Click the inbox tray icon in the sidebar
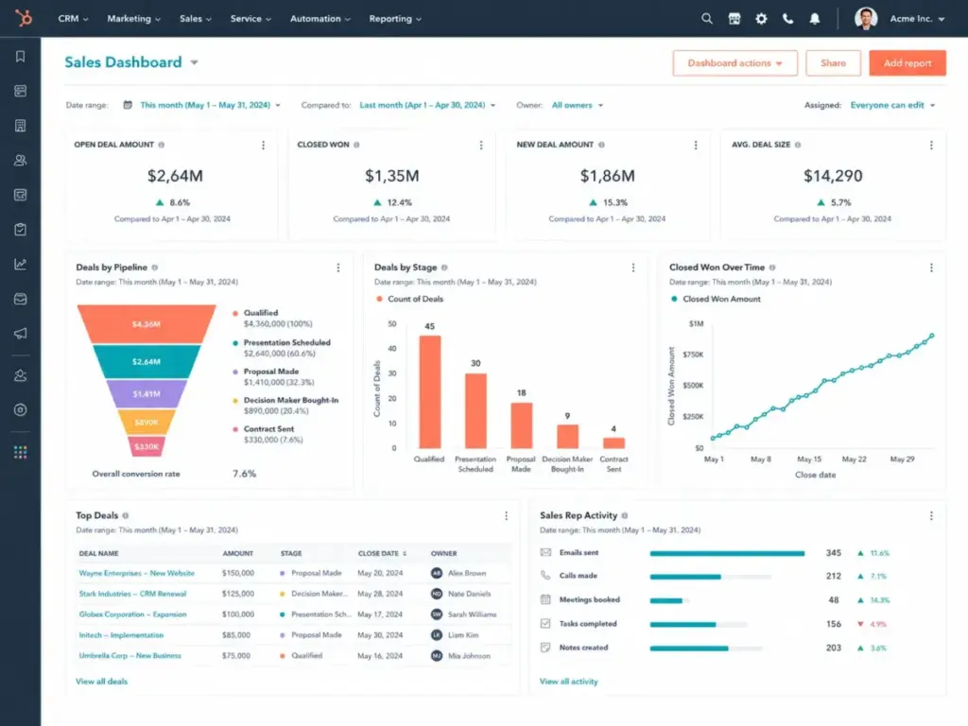968x726 pixels. tap(21, 299)
